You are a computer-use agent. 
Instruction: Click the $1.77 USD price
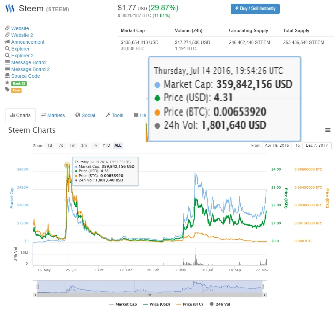pyautogui.click(x=132, y=8)
